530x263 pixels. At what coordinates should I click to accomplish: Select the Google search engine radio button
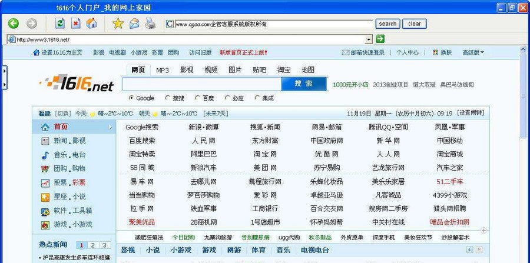131,98
